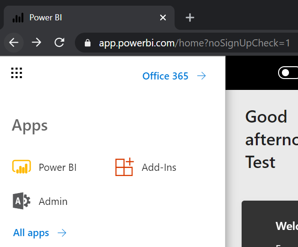This screenshot has height=247, width=298.
Task: Close the Power BI tab
Action: (163, 18)
